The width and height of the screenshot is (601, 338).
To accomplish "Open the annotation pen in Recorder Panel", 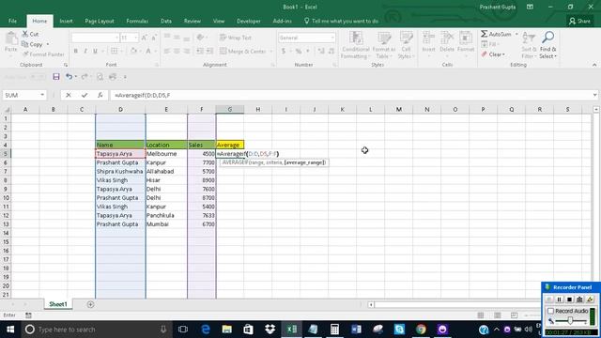I will [x=590, y=299].
